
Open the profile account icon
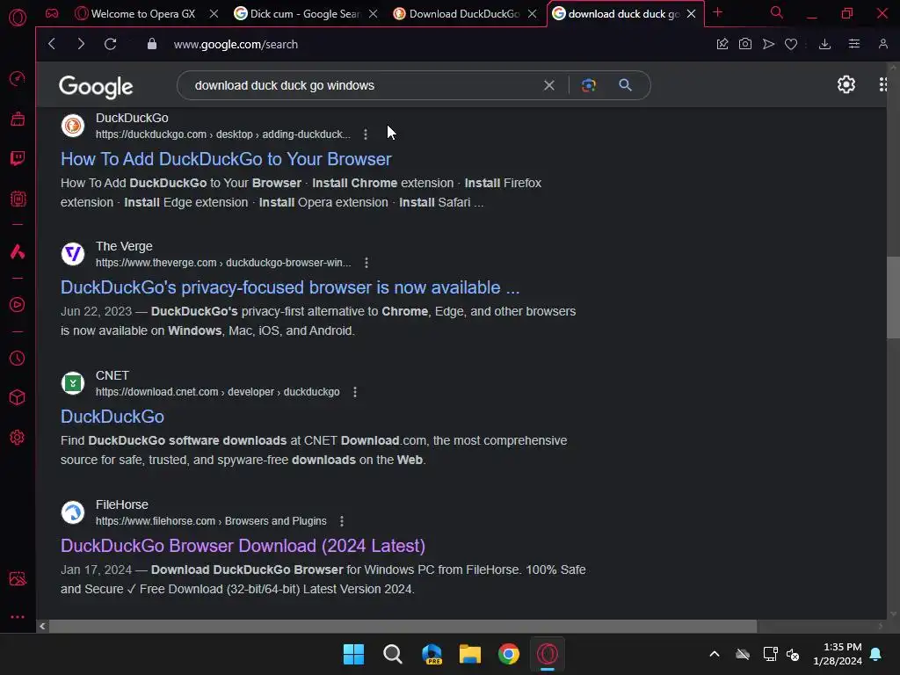coord(883,44)
